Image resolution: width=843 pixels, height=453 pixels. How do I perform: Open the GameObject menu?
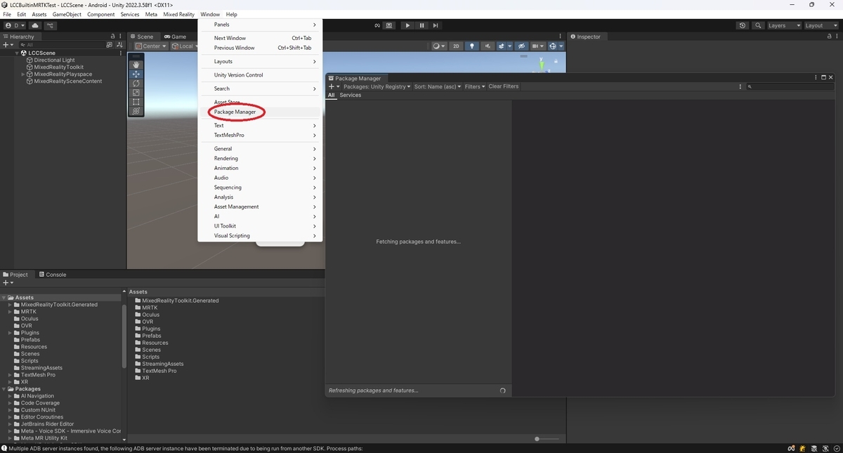(x=67, y=14)
